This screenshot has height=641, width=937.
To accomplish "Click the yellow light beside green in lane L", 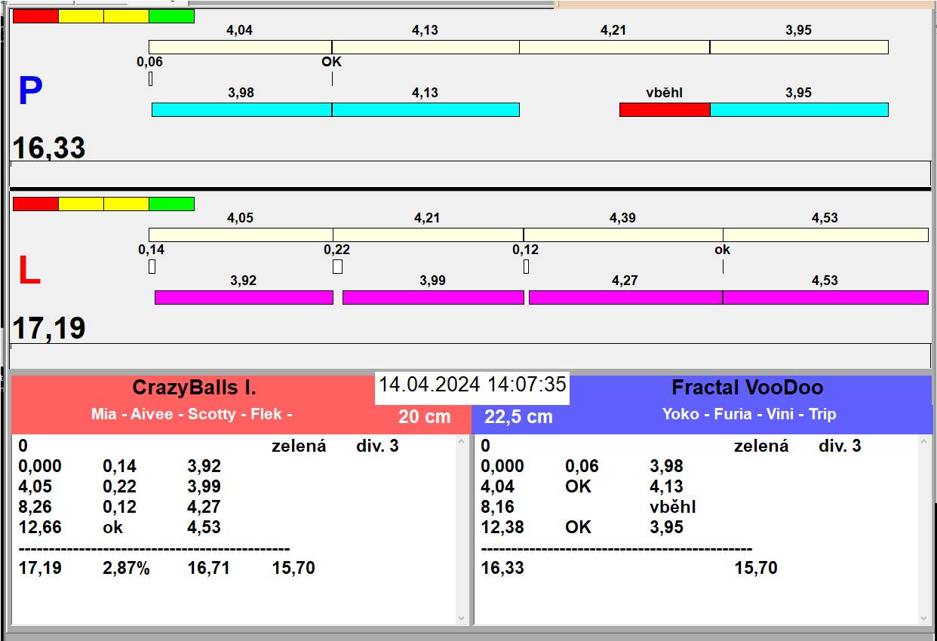I will [126, 204].
